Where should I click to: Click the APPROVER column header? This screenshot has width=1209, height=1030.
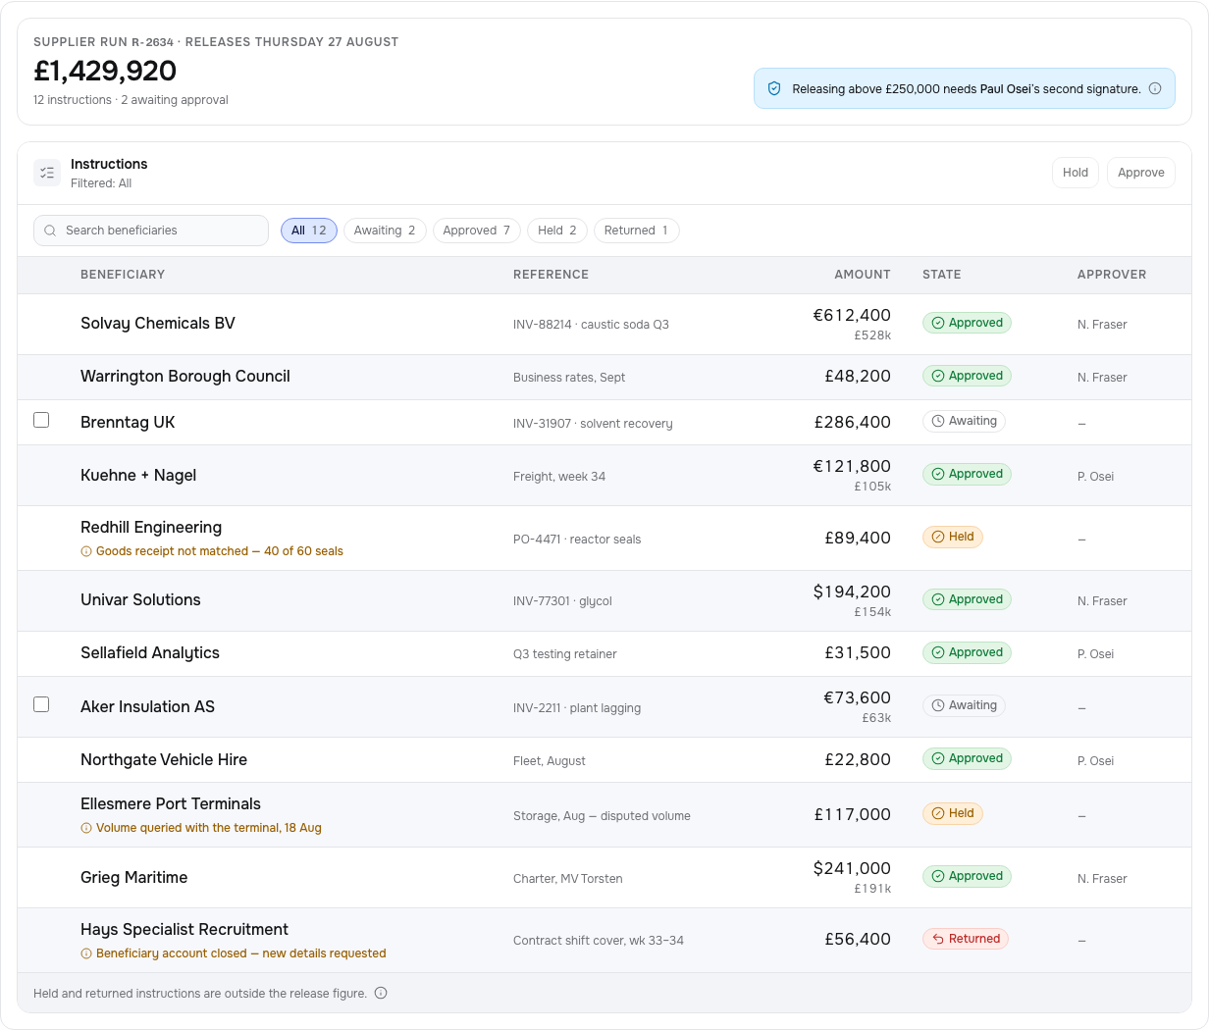point(1112,275)
